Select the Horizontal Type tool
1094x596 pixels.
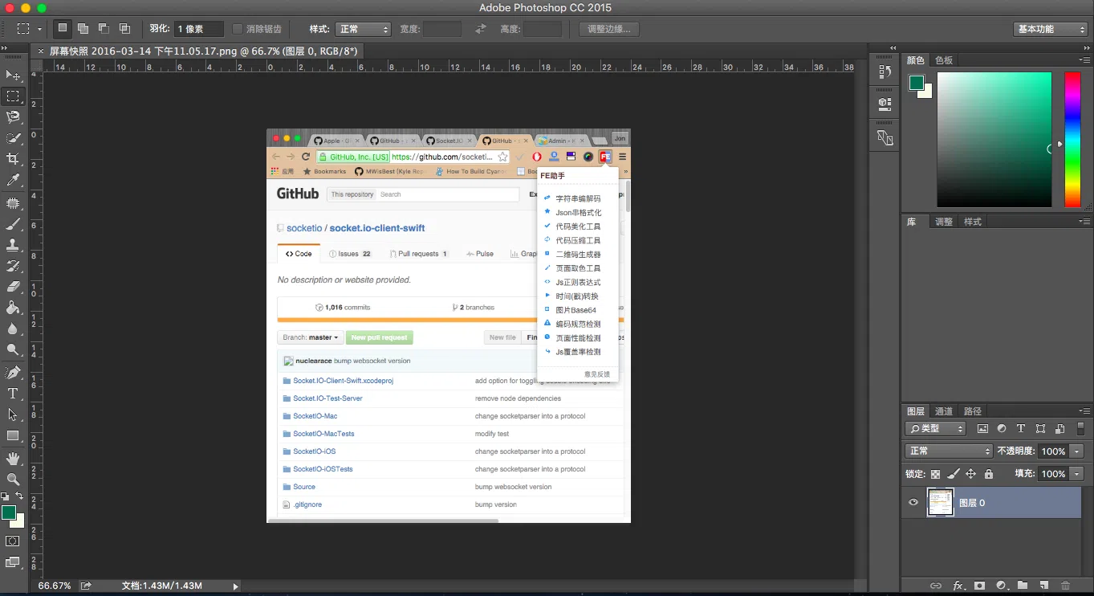coord(13,394)
